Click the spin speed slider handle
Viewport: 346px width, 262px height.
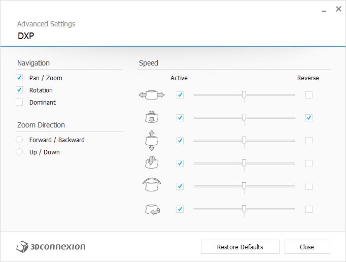244,209
